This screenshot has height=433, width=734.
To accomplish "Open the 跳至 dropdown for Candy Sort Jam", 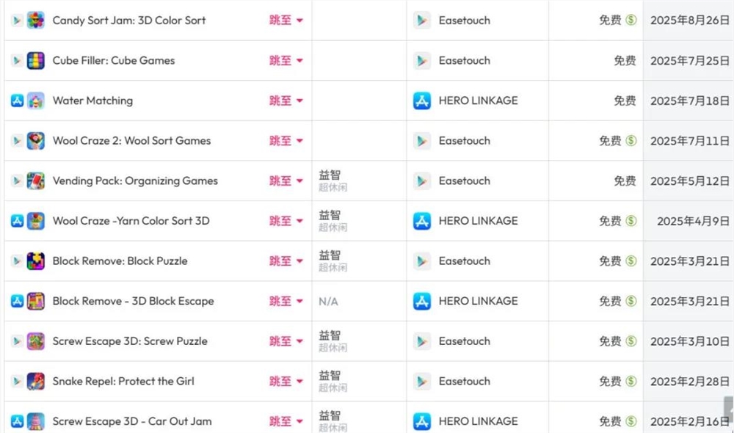I will click(286, 21).
